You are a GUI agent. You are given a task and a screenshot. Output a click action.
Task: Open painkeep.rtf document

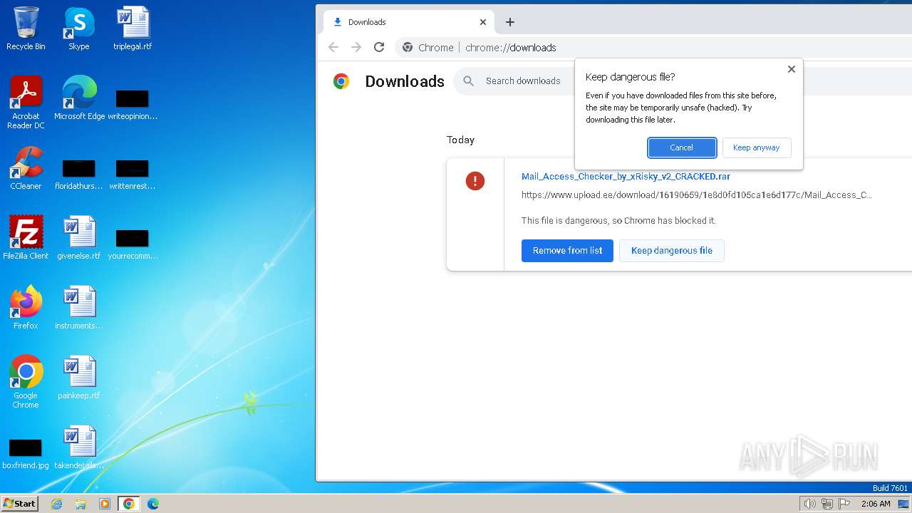pyautogui.click(x=79, y=378)
